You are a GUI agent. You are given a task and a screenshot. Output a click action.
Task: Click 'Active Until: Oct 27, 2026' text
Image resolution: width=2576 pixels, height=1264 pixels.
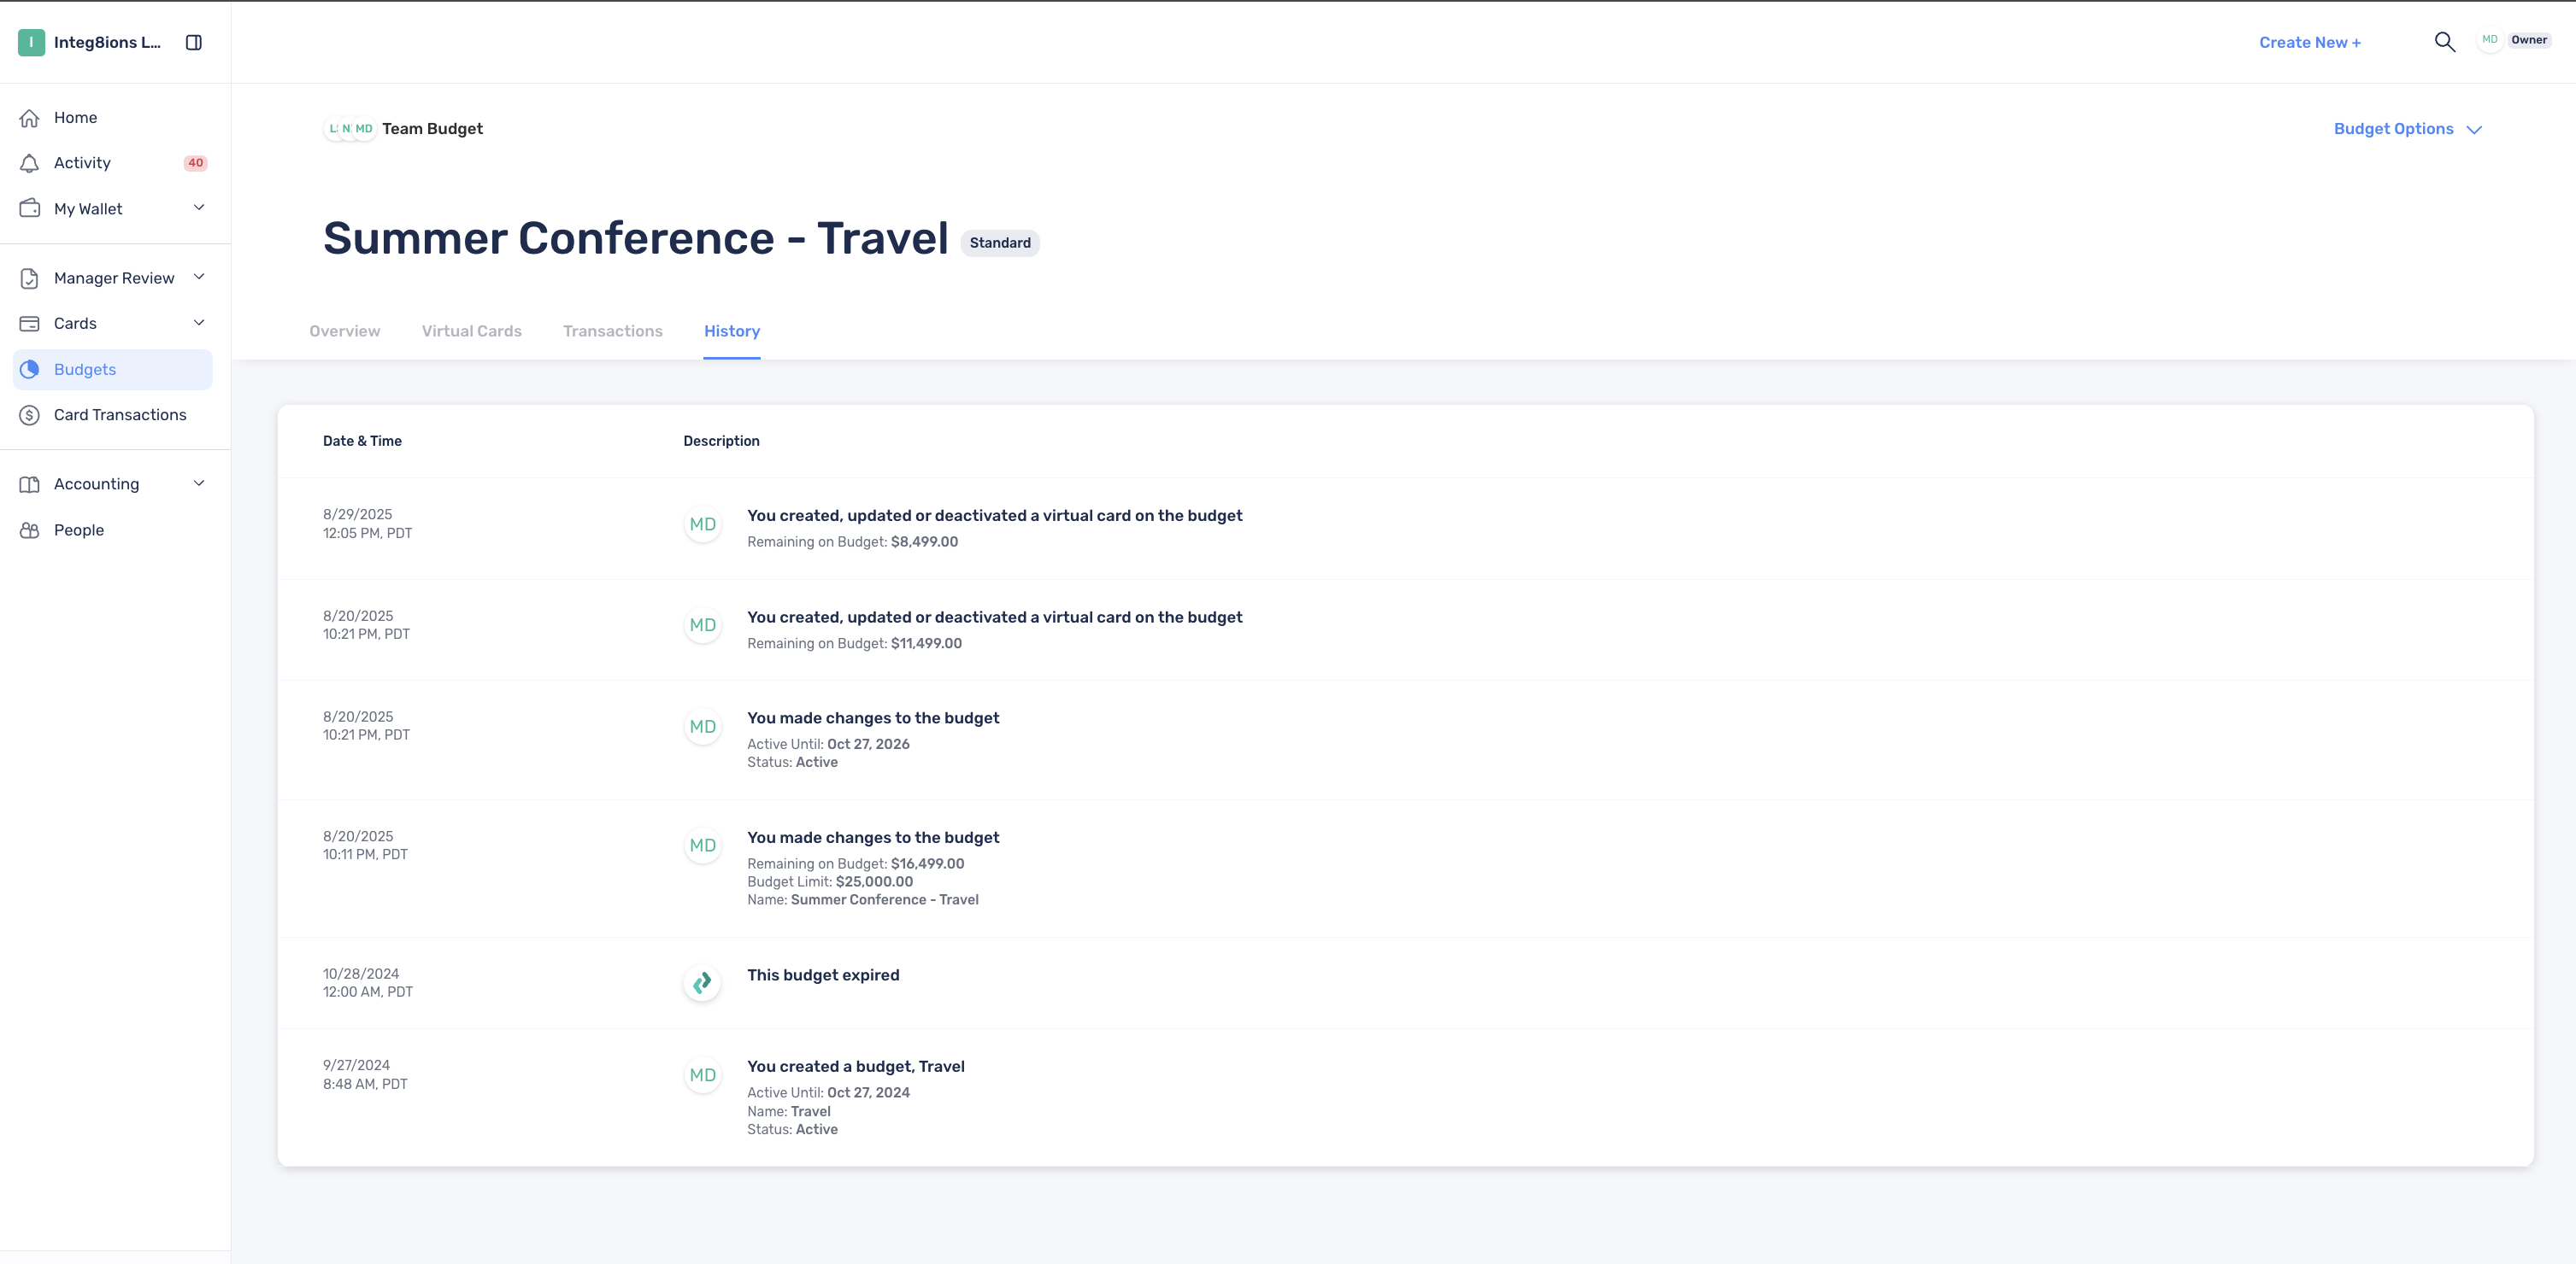828,745
